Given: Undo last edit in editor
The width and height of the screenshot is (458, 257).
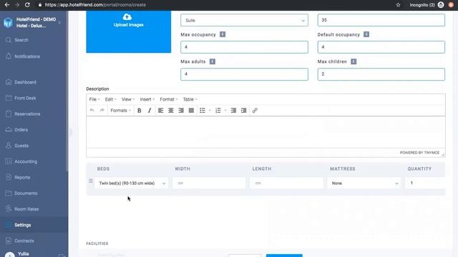Looking at the screenshot, I should [x=92, y=111].
